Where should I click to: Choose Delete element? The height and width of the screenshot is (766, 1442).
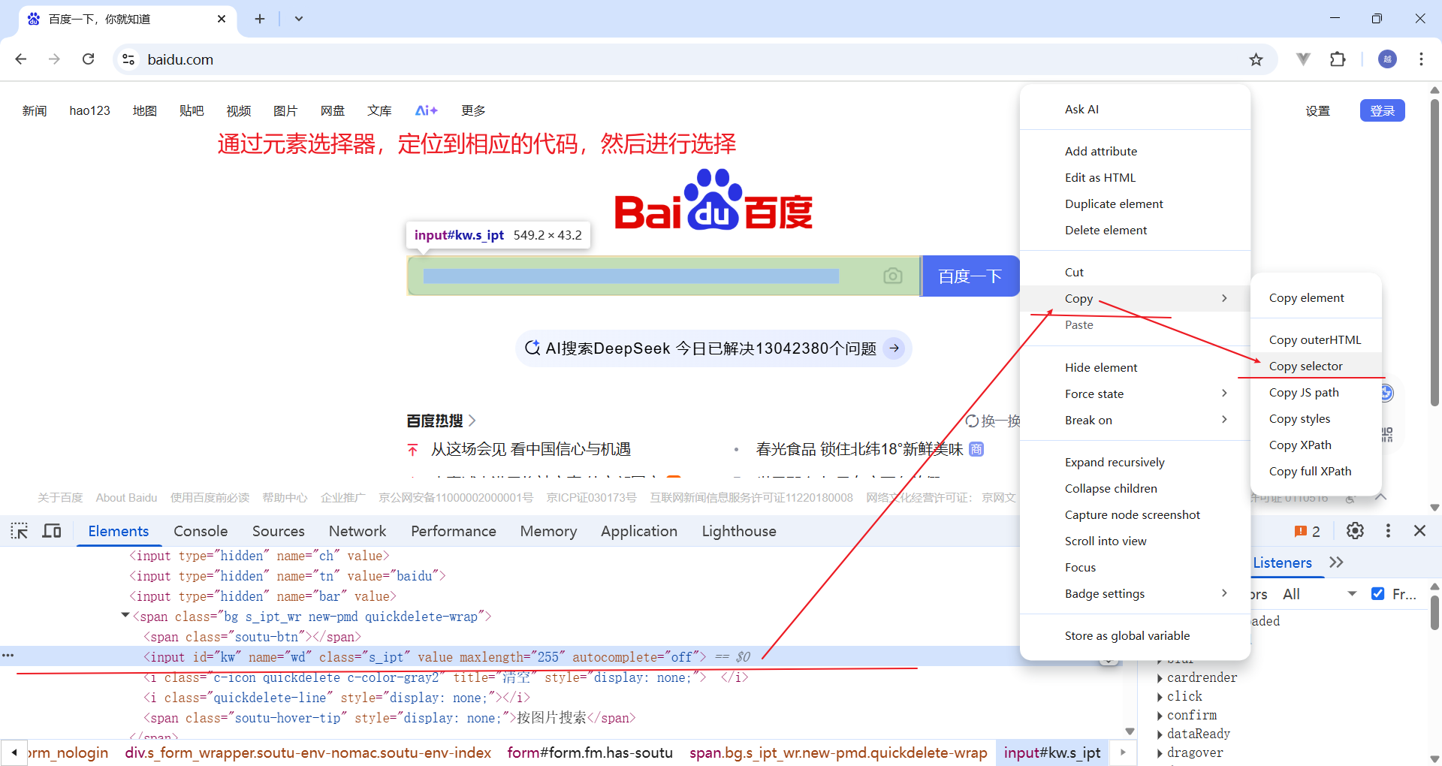pos(1135,230)
